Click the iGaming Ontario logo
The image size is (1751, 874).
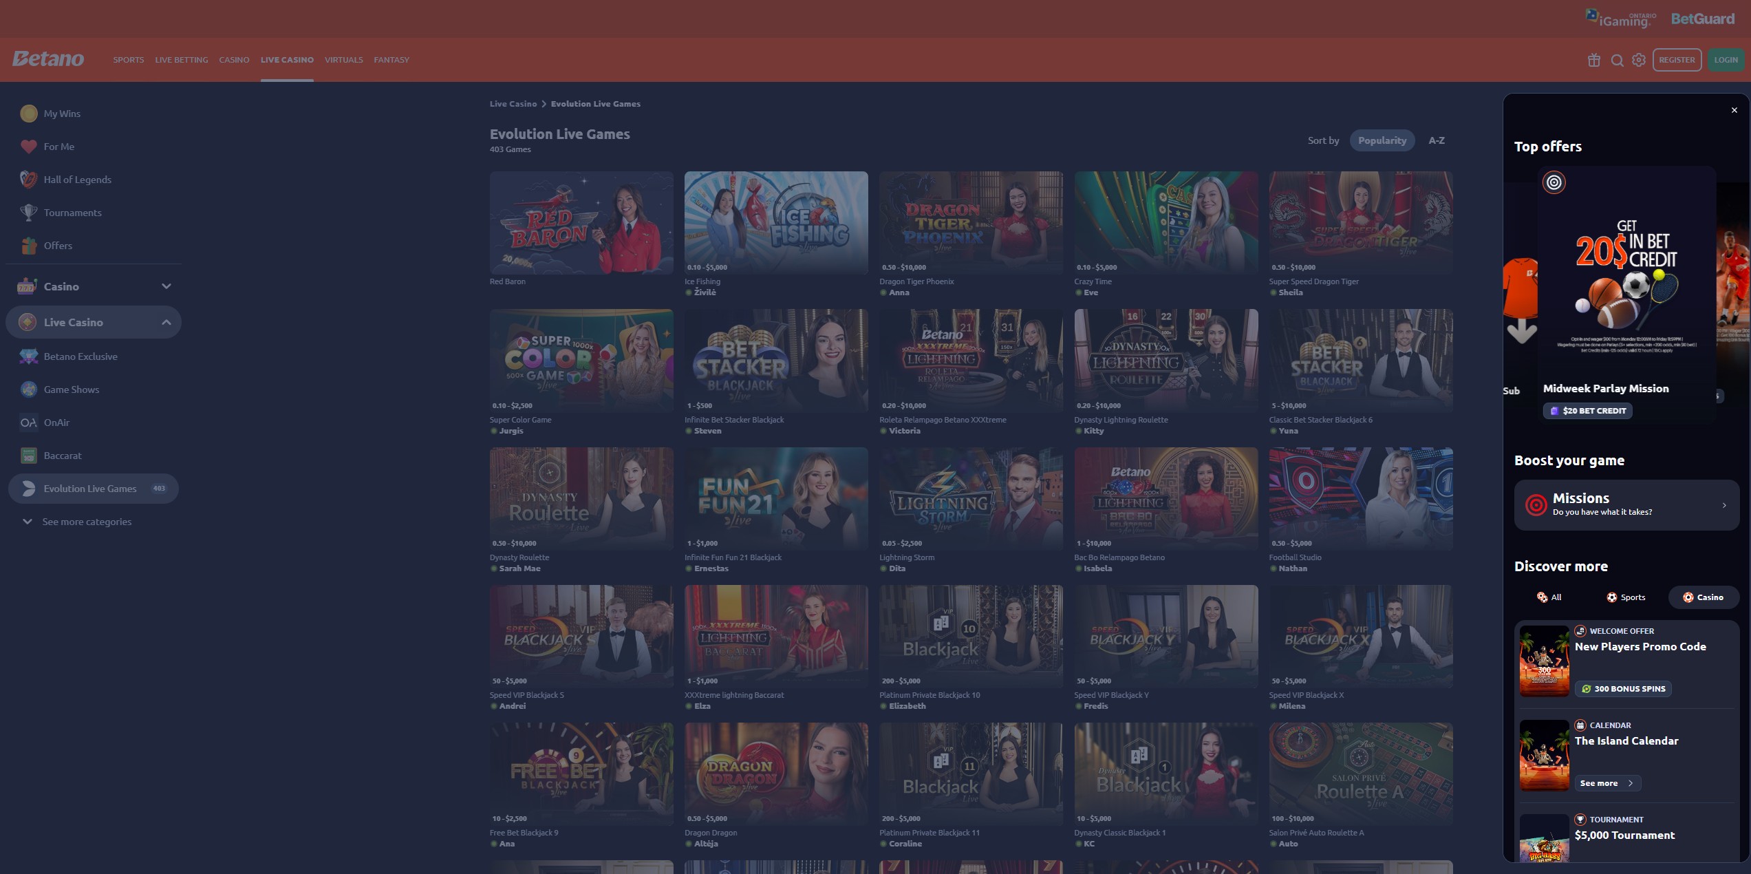(x=1620, y=19)
